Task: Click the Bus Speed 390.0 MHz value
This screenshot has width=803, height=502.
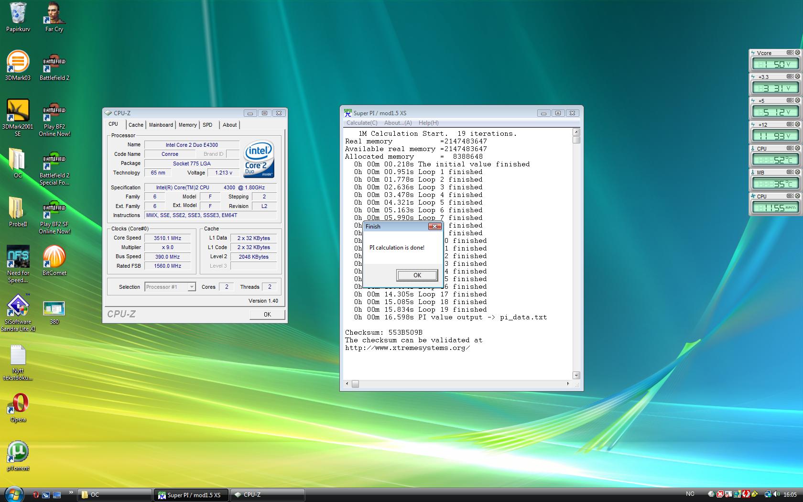Action: [167, 257]
